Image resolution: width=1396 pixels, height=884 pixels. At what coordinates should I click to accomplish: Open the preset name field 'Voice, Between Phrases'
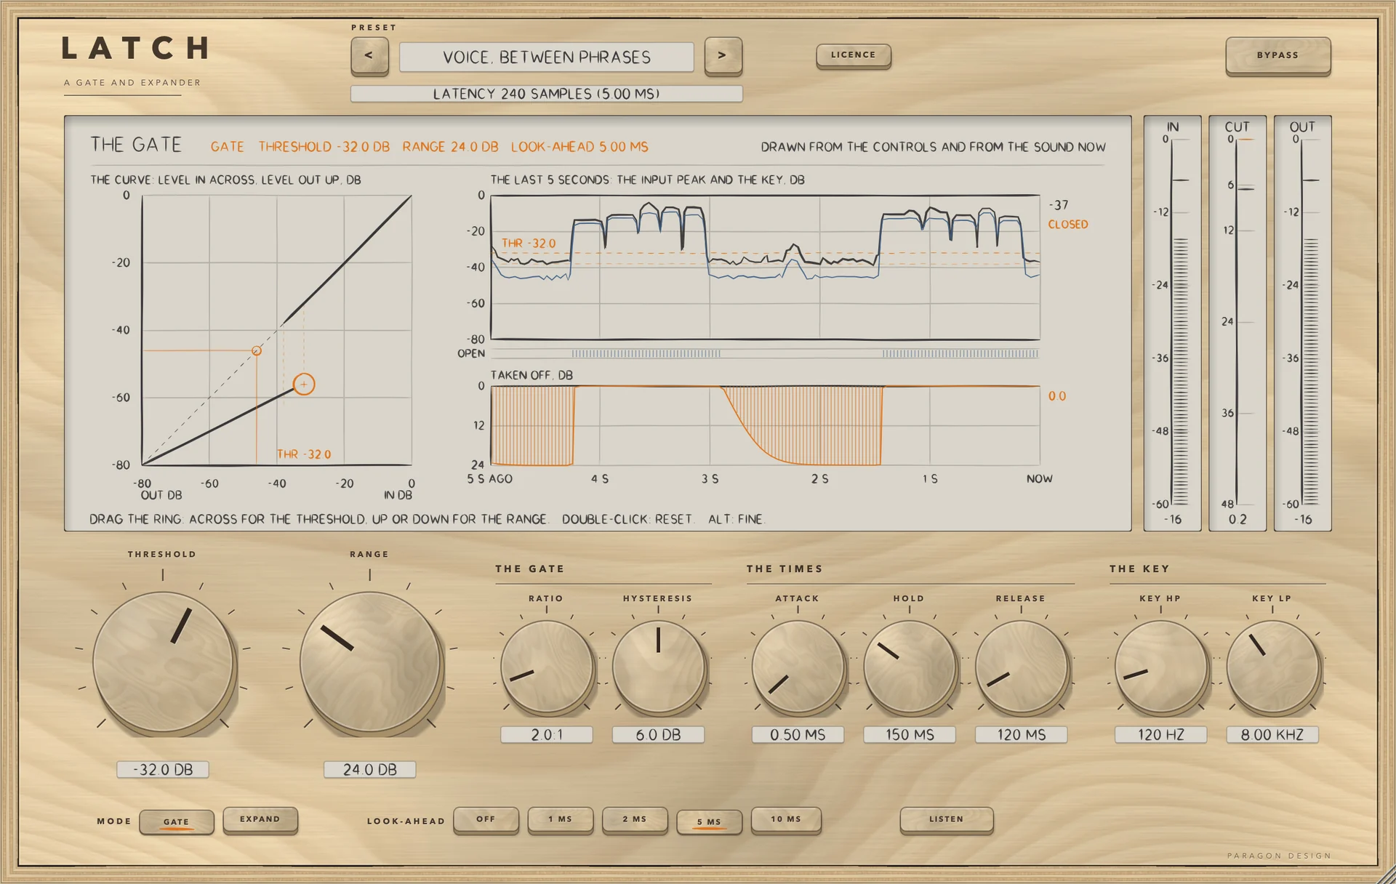547,57
